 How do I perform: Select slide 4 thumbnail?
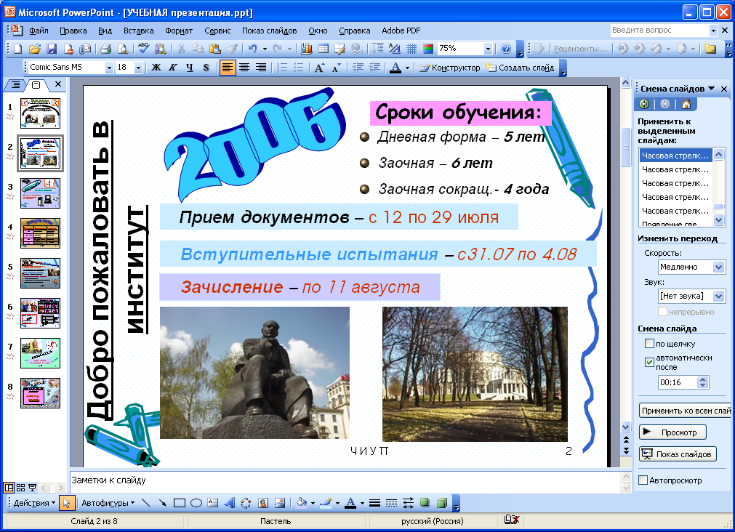(x=40, y=233)
